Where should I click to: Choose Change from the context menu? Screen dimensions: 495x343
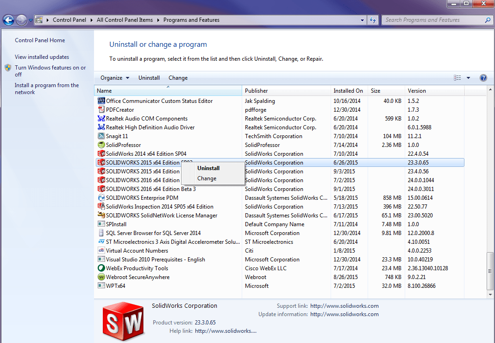pyautogui.click(x=207, y=178)
